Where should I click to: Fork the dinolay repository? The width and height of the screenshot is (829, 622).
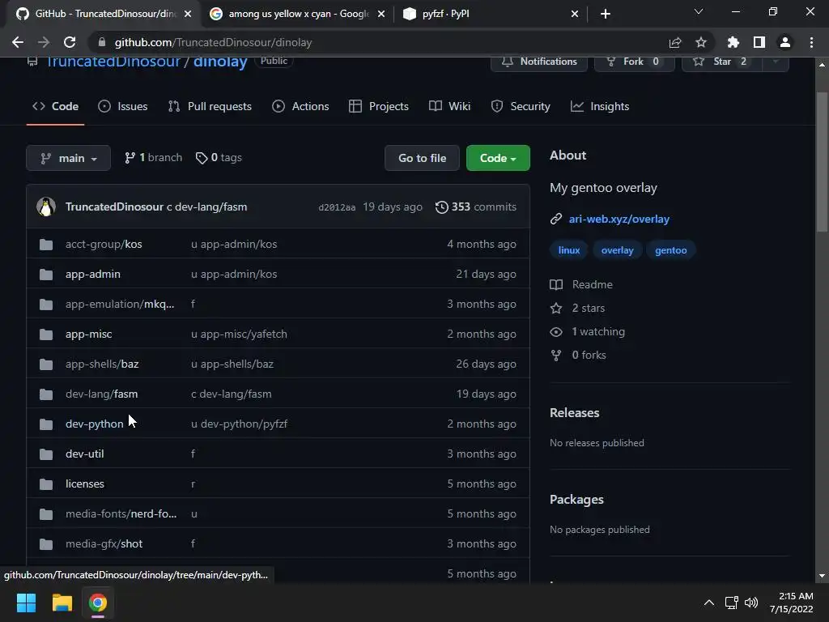(634, 62)
